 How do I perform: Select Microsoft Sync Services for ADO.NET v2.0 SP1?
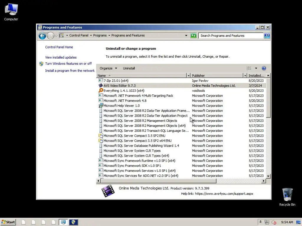pyautogui.click(x=141, y=176)
